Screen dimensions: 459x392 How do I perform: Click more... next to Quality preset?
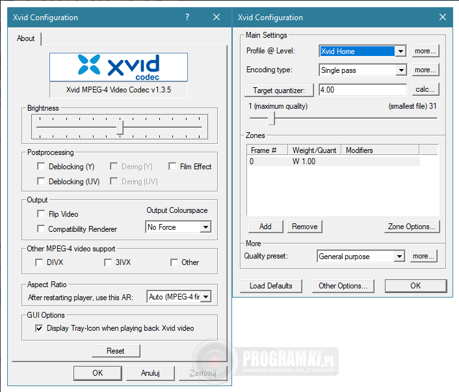click(424, 256)
